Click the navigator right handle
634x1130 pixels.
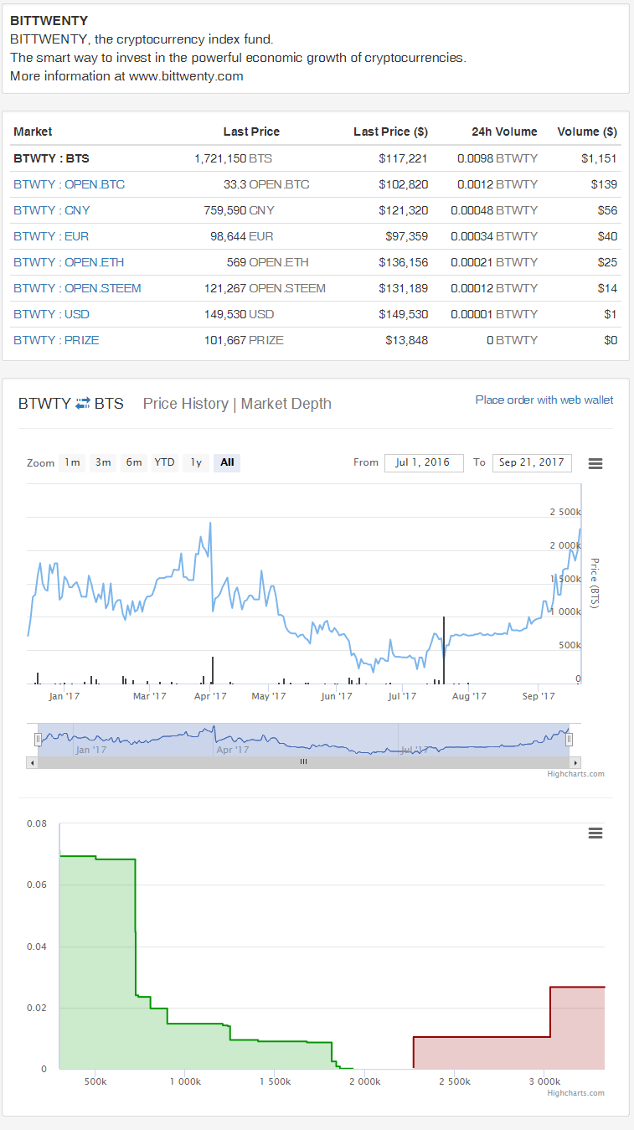tap(571, 739)
